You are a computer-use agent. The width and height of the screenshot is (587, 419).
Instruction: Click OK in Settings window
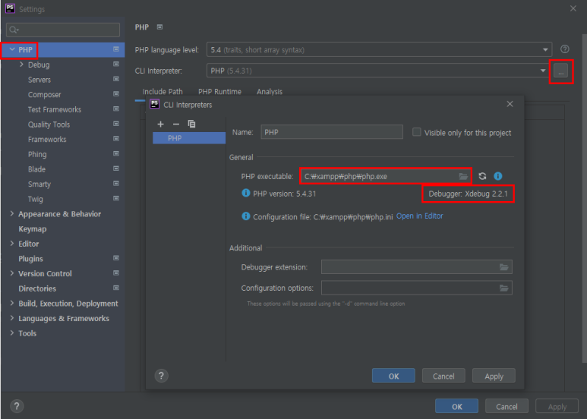[456, 406]
